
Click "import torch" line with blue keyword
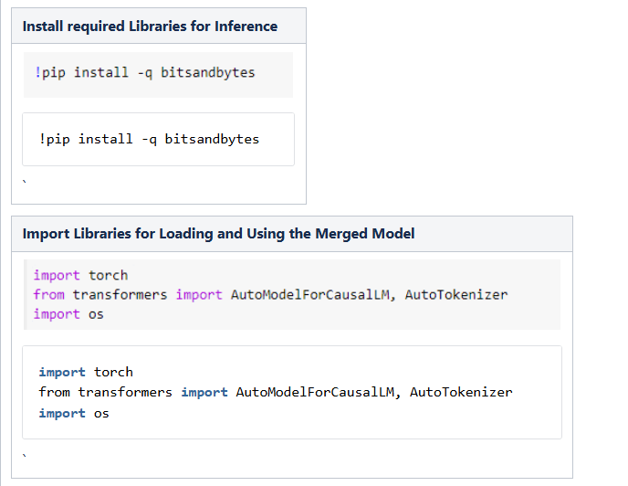tap(86, 372)
